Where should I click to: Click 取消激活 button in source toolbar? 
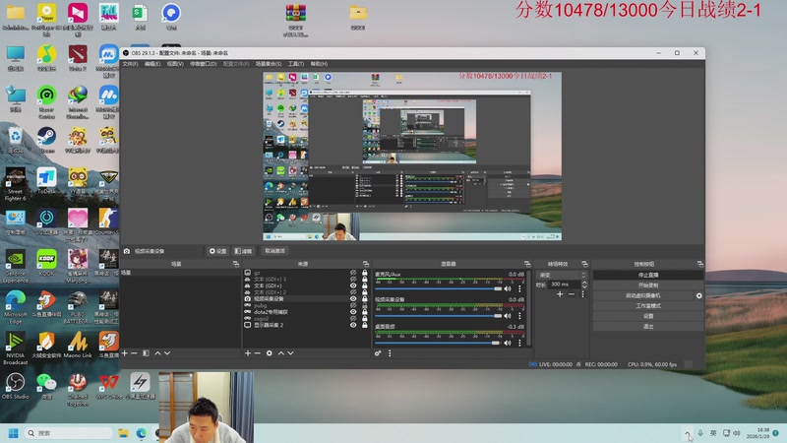click(274, 251)
